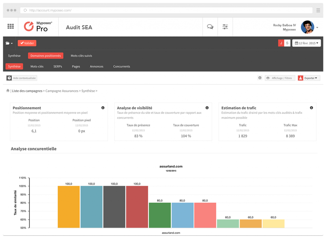Click the pale yellow 60,0 bar

pyautogui.click(x=273, y=224)
